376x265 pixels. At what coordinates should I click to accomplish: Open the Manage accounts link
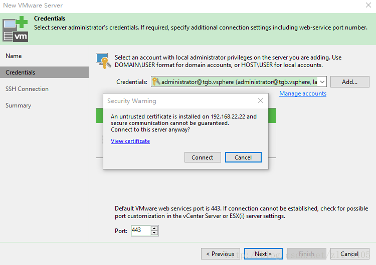[303, 93]
